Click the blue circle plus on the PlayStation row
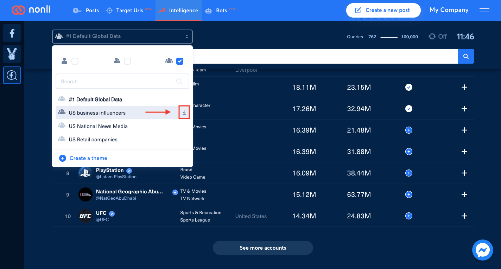 pyautogui.click(x=408, y=173)
